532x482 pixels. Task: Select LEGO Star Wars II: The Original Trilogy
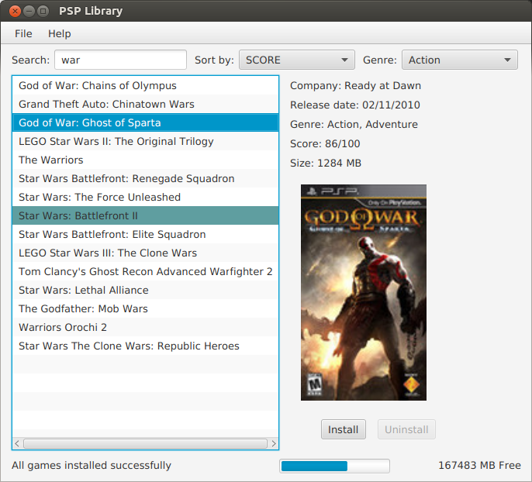145,141
